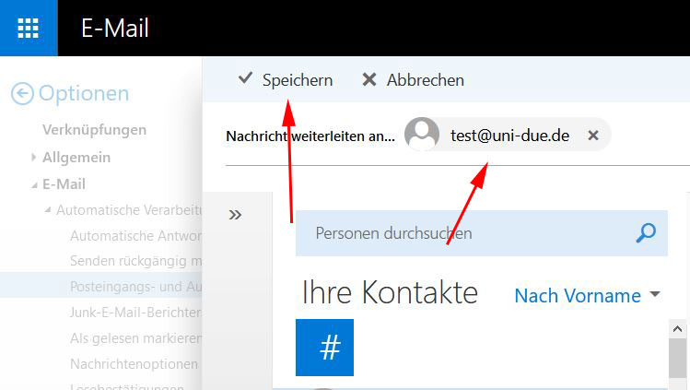
Task: Click the back arrow beside Optionen
Action: click(x=22, y=93)
